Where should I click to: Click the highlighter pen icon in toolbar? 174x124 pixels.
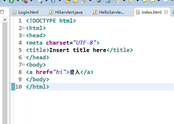click(x=83, y=1)
